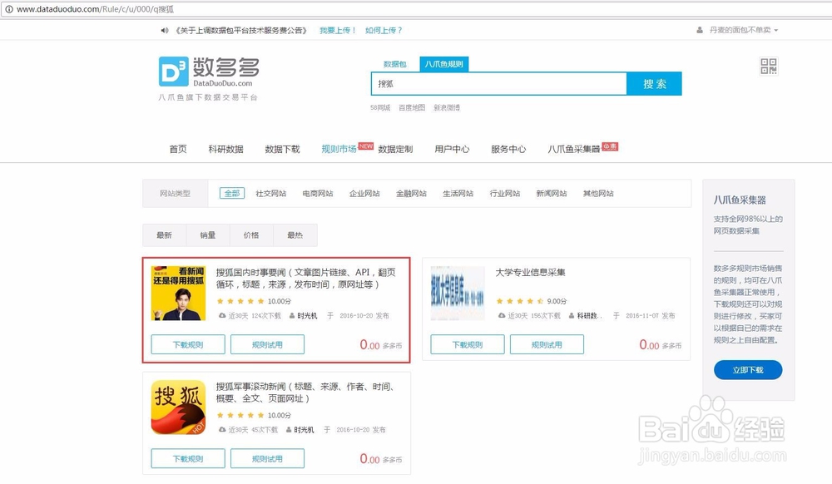Sort results by 销量
The image size is (832, 484).
[x=207, y=235]
